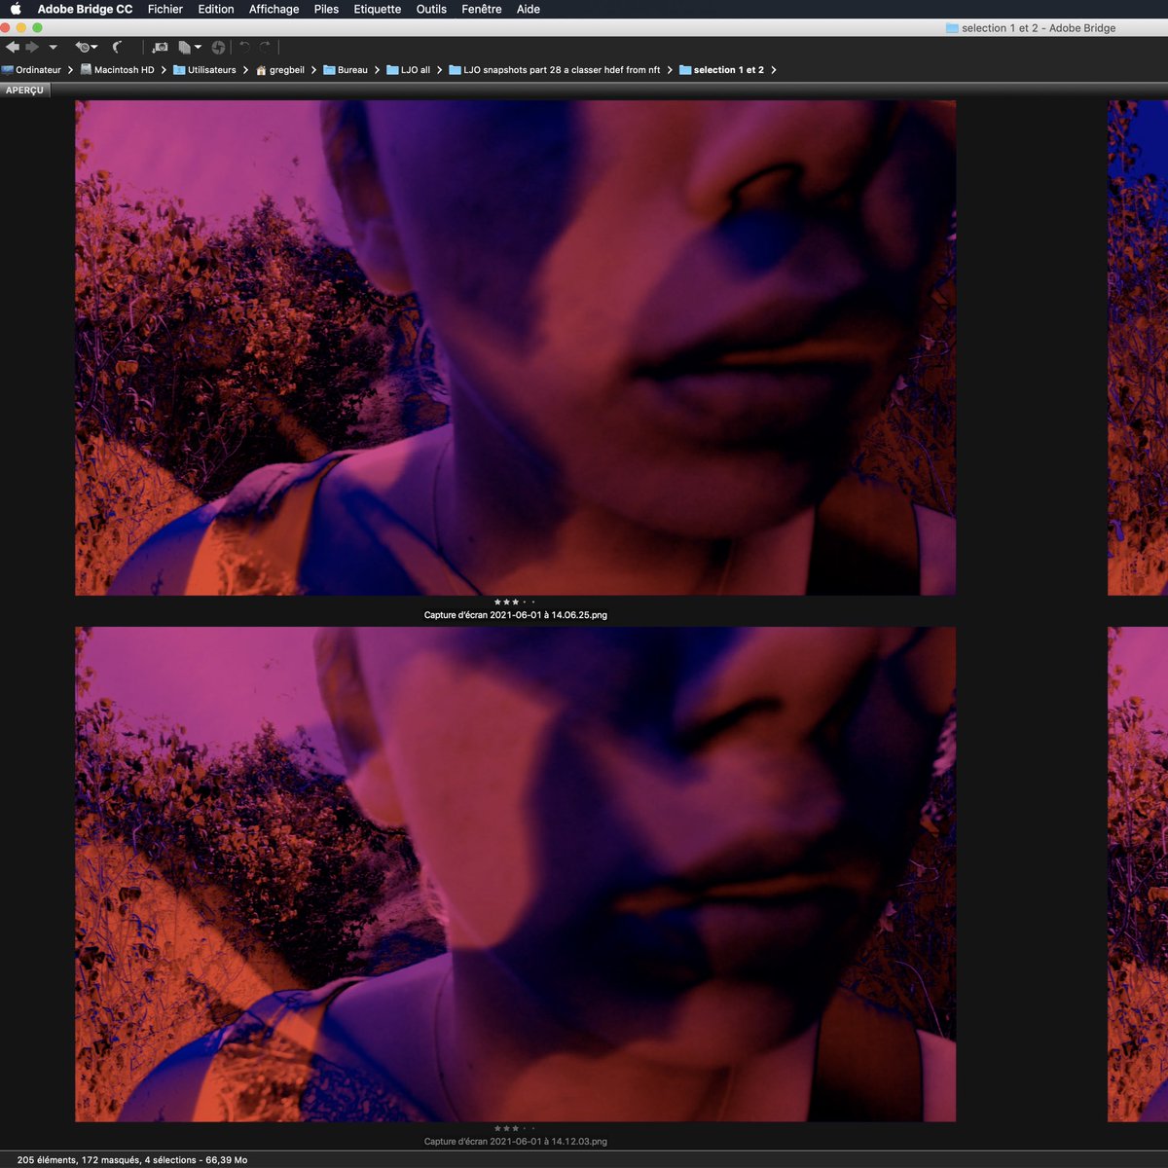Image resolution: width=1168 pixels, height=1168 pixels.
Task: Click the boomerang return icon
Action: tap(118, 47)
